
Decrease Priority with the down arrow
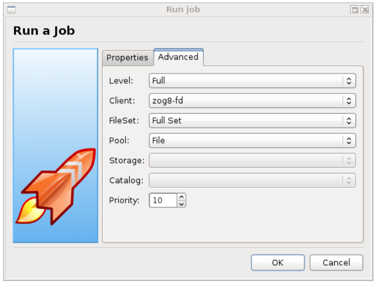point(181,204)
